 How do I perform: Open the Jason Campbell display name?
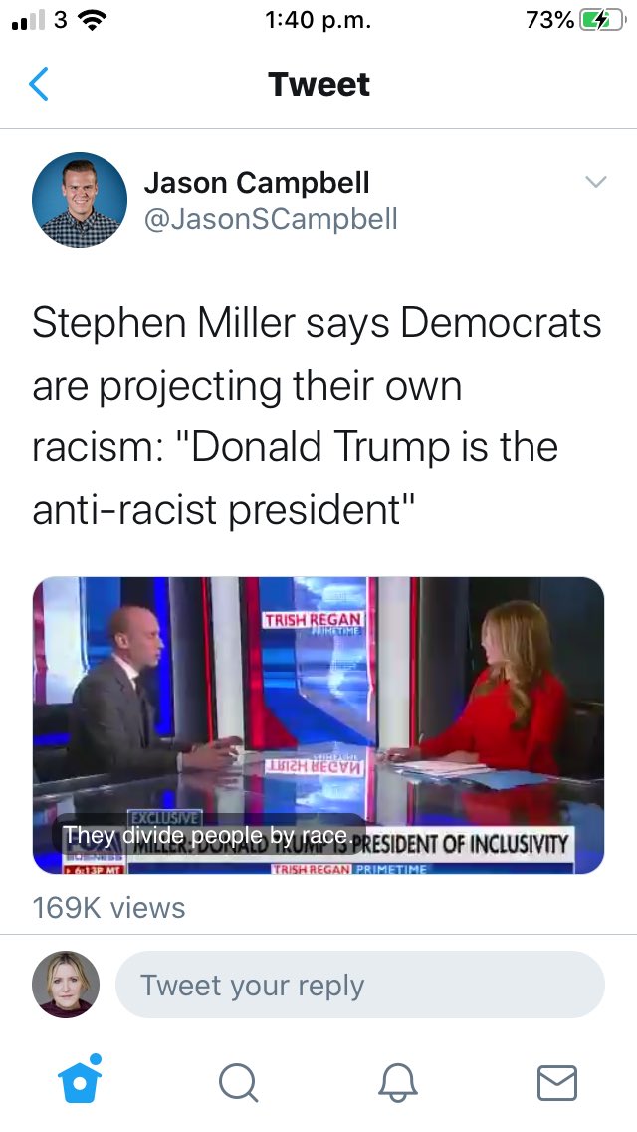pyautogui.click(x=257, y=182)
